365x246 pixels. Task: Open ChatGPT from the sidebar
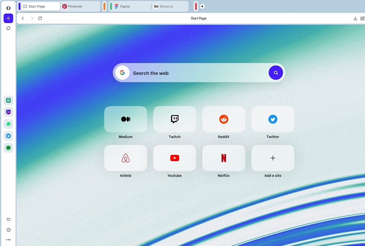click(8, 100)
